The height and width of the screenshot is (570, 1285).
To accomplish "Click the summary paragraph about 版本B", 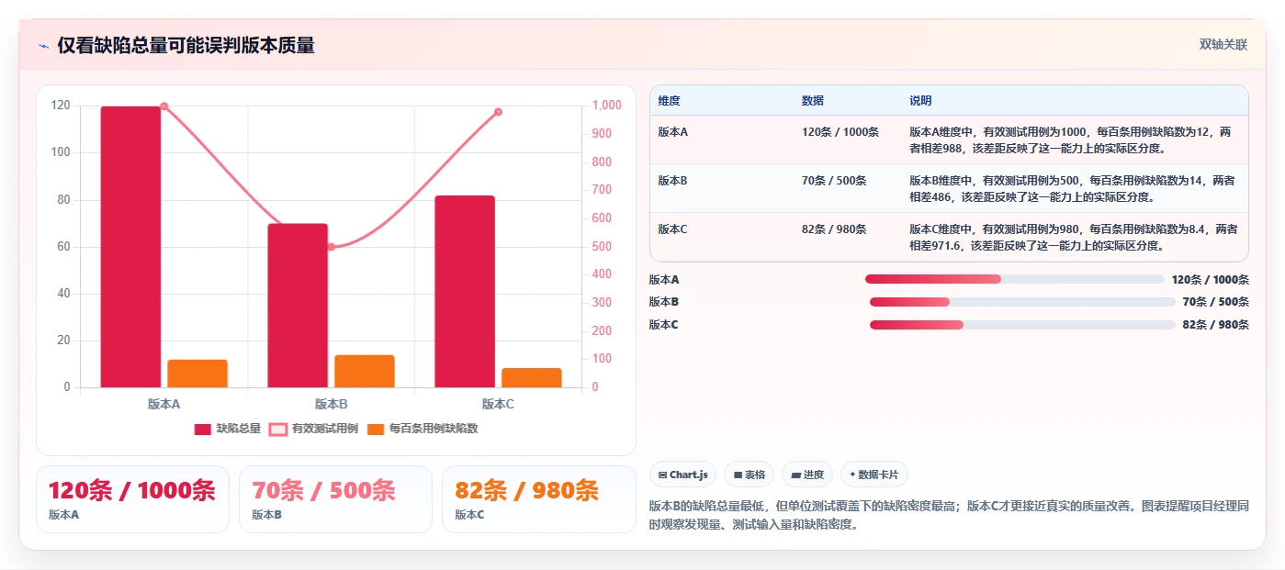I will pyautogui.click(x=949, y=516).
